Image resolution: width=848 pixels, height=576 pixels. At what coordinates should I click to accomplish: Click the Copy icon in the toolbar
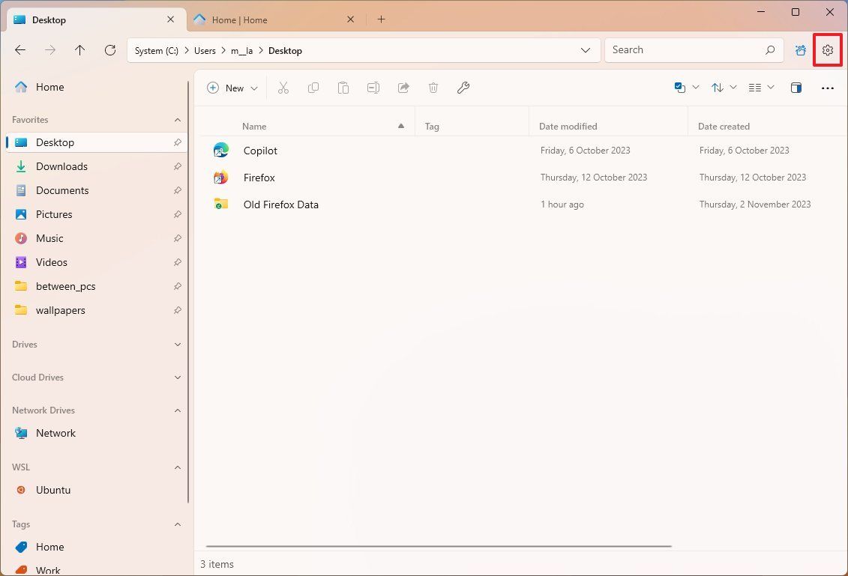313,88
